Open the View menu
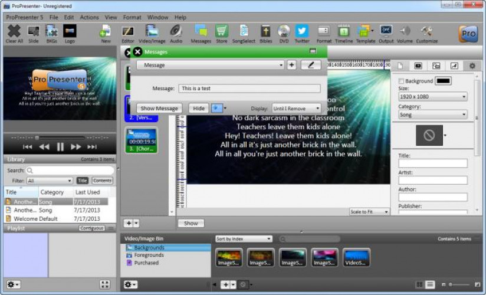Viewport: 486px width, 295px height. [x=111, y=17]
